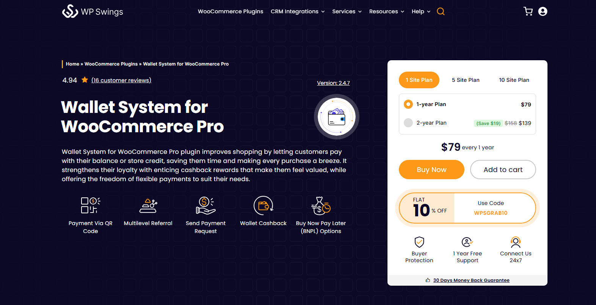Click the Send Payment Request label

[206, 227]
